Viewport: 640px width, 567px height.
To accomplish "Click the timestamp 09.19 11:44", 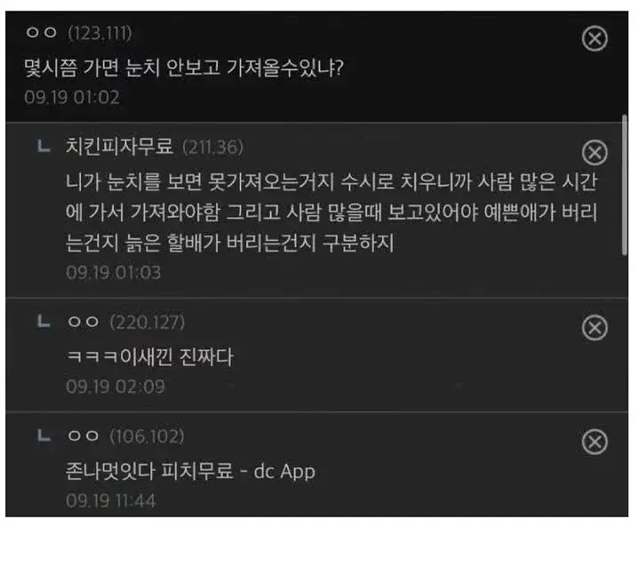I will pyautogui.click(x=110, y=501).
